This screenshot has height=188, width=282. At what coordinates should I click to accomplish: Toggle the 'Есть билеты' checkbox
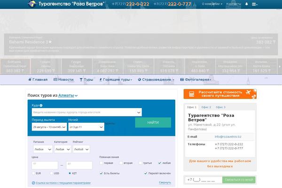[101, 173]
